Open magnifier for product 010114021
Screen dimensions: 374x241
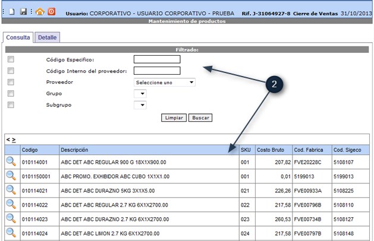point(11,191)
